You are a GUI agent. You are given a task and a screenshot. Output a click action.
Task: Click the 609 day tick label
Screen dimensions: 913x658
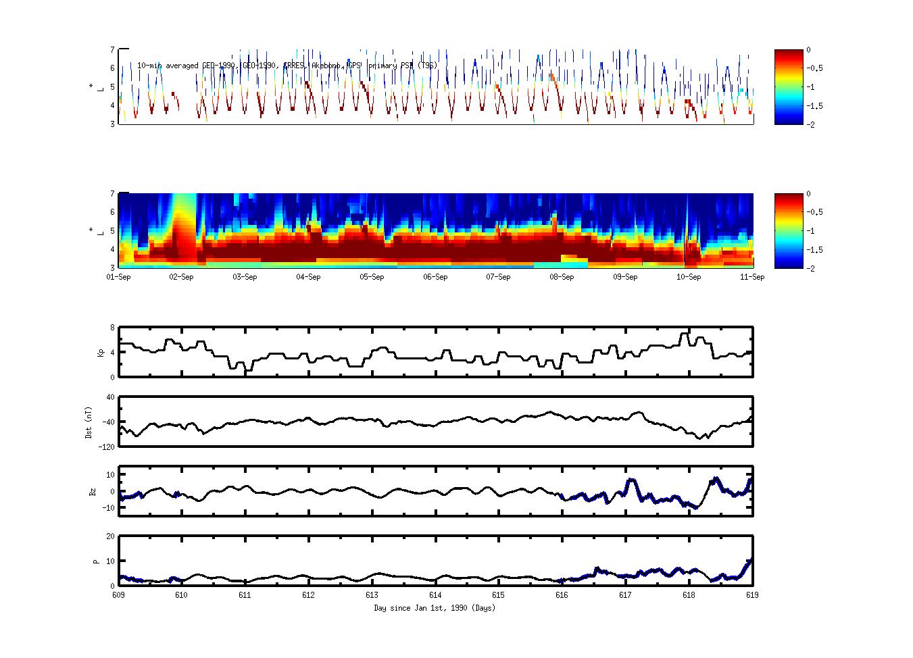point(119,595)
